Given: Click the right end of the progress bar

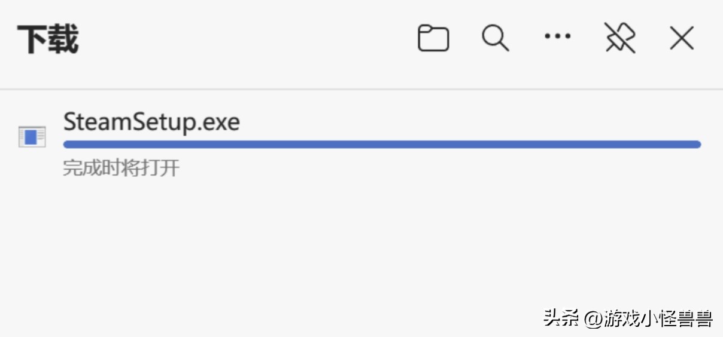Looking at the screenshot, I should 694,144.
